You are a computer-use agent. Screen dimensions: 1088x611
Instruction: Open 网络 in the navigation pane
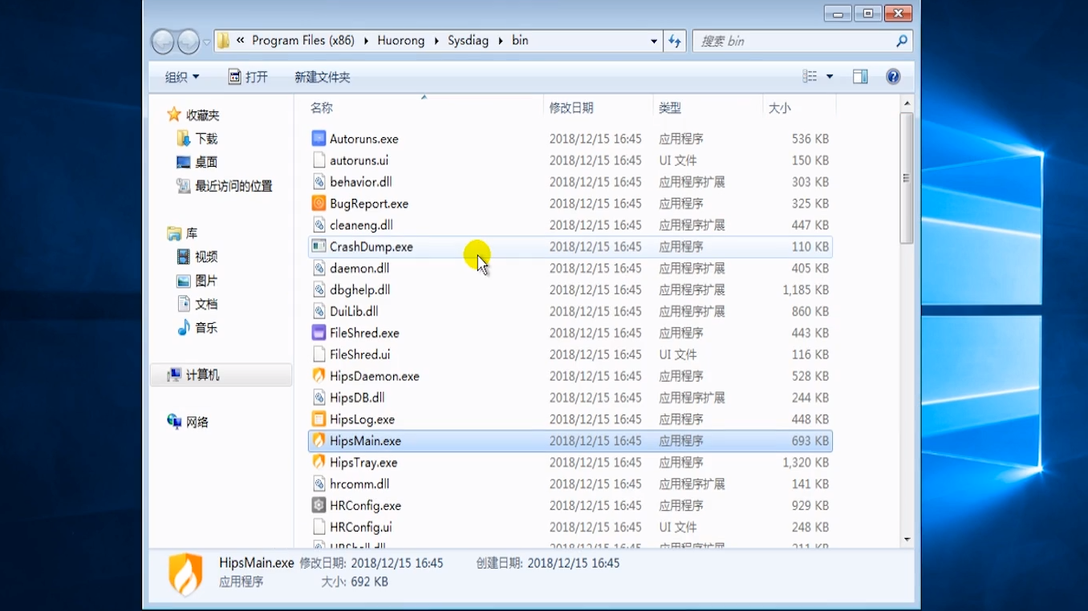click(188, 422)
